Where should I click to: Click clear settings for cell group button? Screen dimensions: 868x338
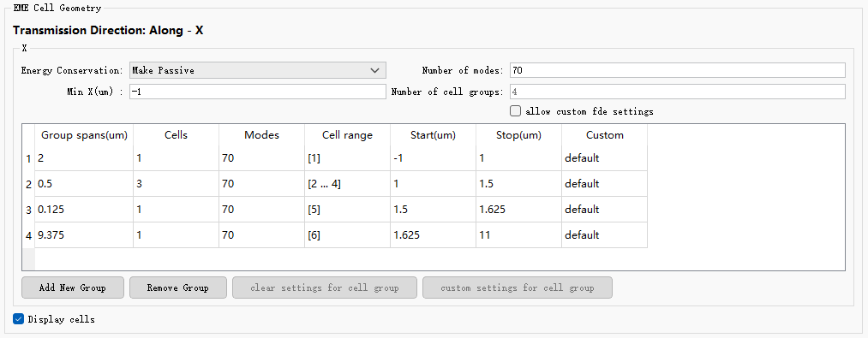(x=325, y=288)
